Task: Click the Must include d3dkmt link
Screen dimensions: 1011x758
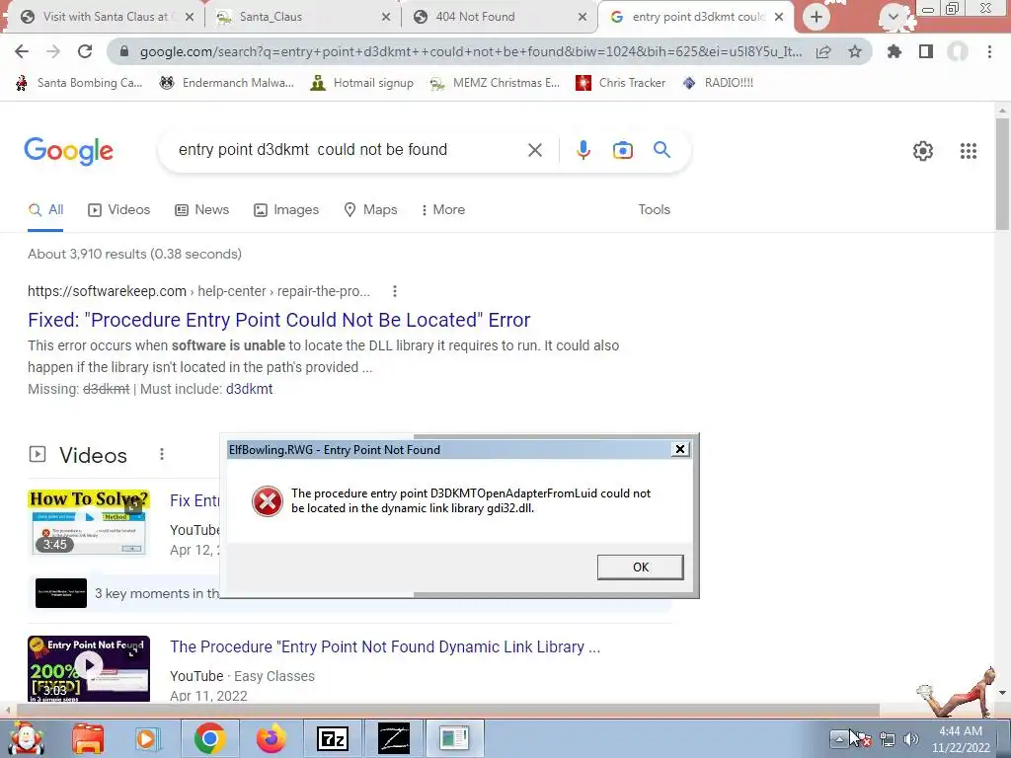Action: 249,389
